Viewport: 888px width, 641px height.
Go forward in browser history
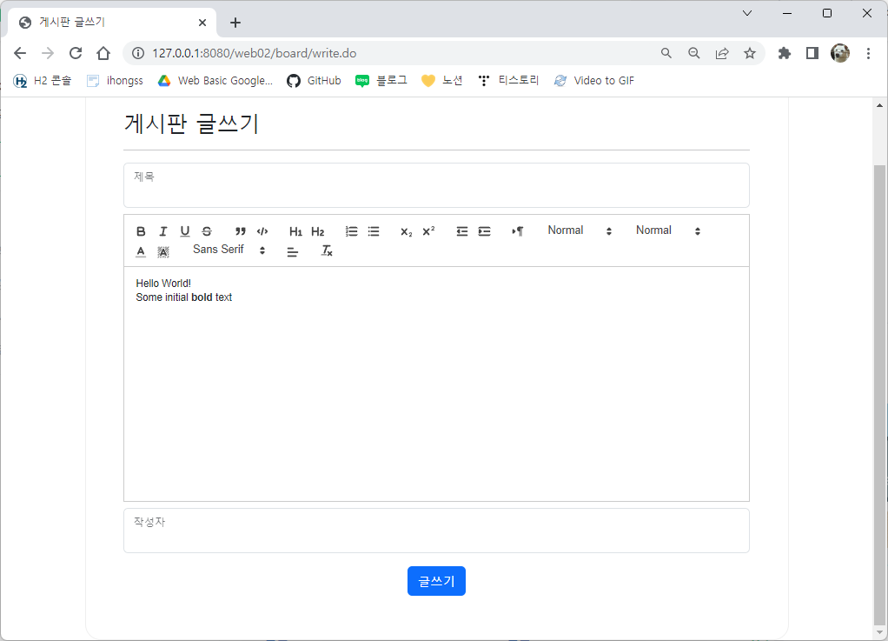click(48, 53)
